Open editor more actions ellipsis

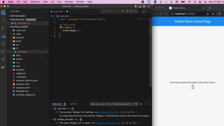point(148,11)
